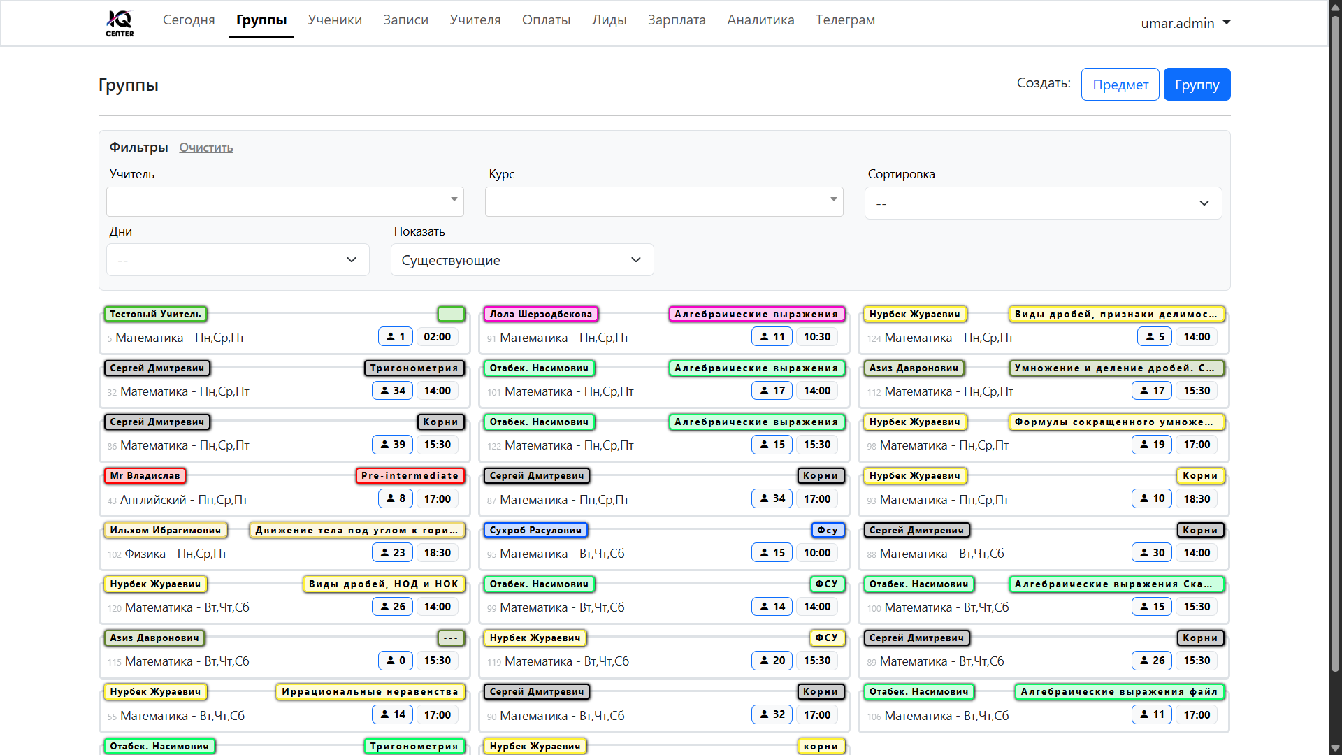This screenshot has height=755, width=1342.
Task: Click the IQ Center logo
Action: [120, 22]
